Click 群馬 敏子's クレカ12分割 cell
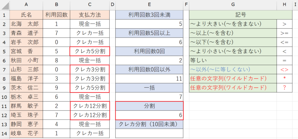298x139 pixels. pos(90,106)
